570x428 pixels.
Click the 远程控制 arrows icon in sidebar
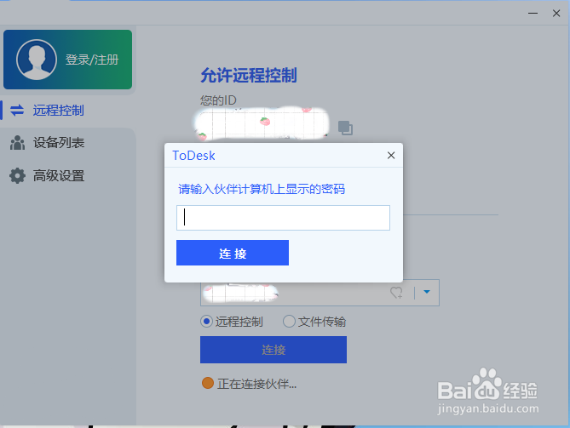(17, 111)
